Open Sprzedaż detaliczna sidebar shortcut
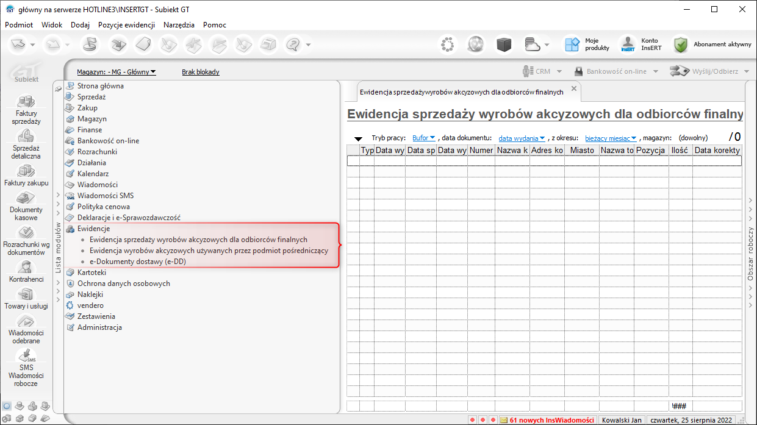The image size is (757, 425). click(26, 145)
